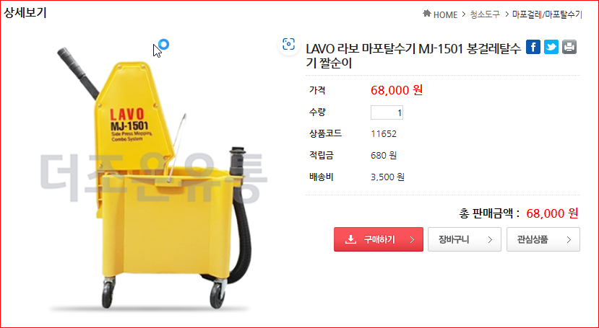Click the chevron on 관심상품 button
599x328 pixels.
[569, 239]
